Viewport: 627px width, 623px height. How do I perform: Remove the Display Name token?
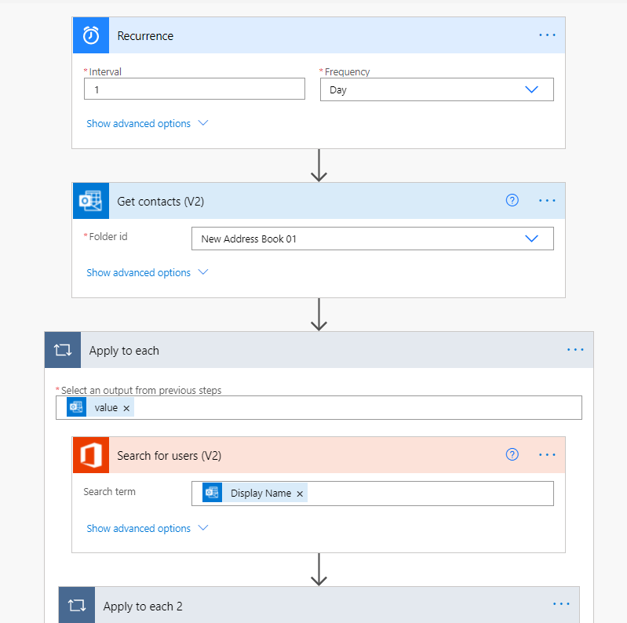(x=300, y=494)
